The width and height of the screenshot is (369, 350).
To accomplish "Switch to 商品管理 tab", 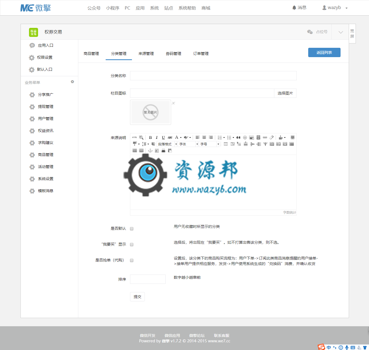I will 91,54.
